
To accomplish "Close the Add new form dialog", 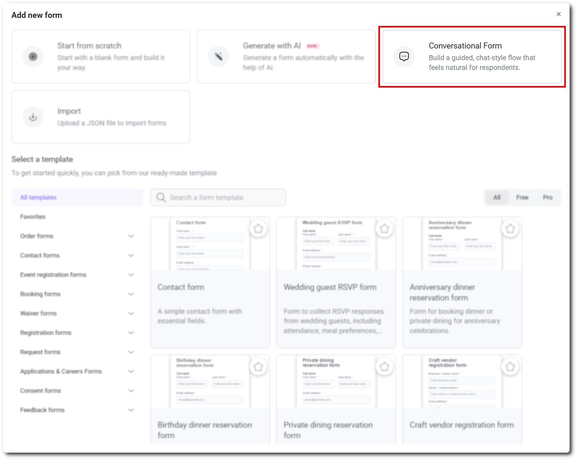I will click(x=559, y=14).
